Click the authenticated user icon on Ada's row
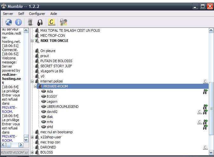214x157 pixels. [x=205, y=92]
